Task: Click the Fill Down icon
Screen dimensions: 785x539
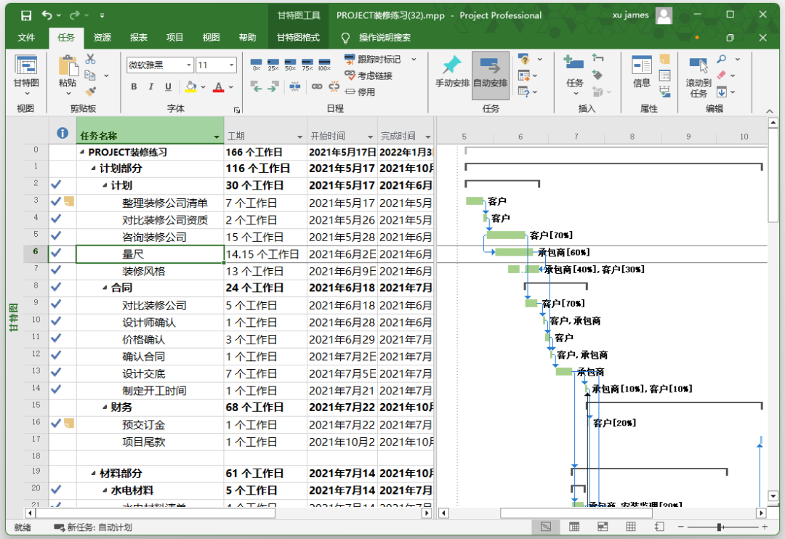Action: [x=722, y=92]
